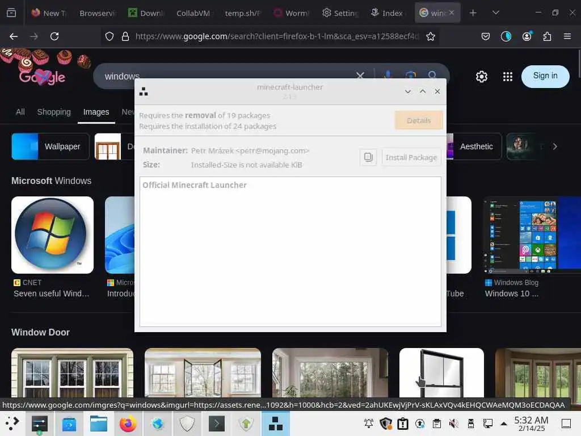Click the Sign in button
The height and width of the screenshot is (436, 581).
[545, 76]
